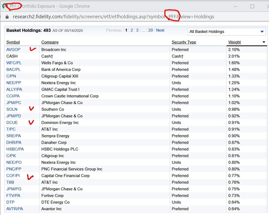Open the DCUE symbol link
The width and height of the screenshot is (269, 215).
[12, 122]
